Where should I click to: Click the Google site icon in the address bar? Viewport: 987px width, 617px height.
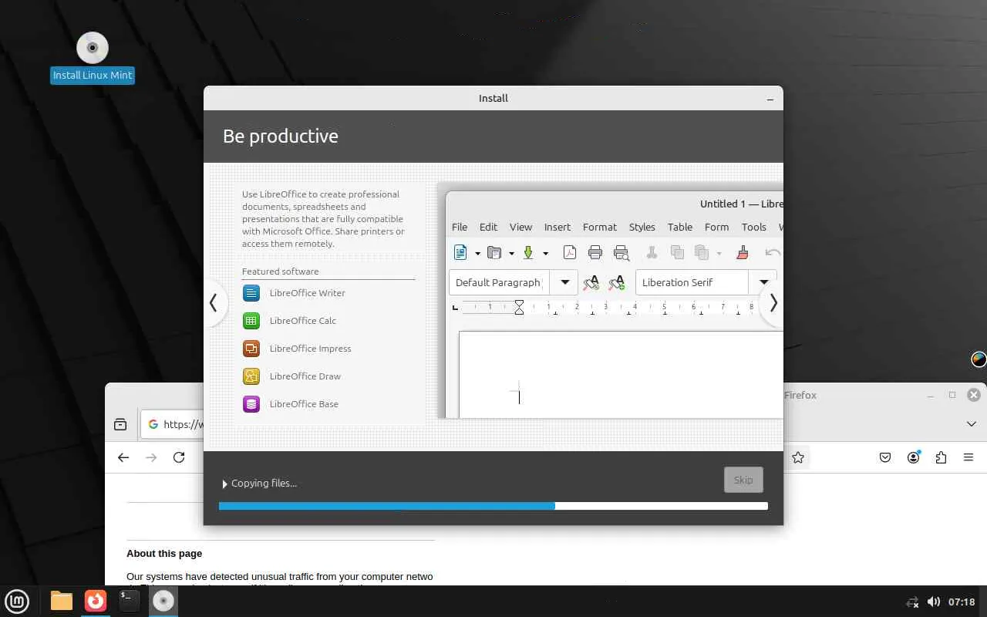tap(153, 424)
